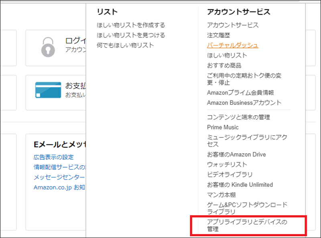Open ほしい物リストを見つける link
The width and height of the screenshot is (321, 238).
point(131,35)
